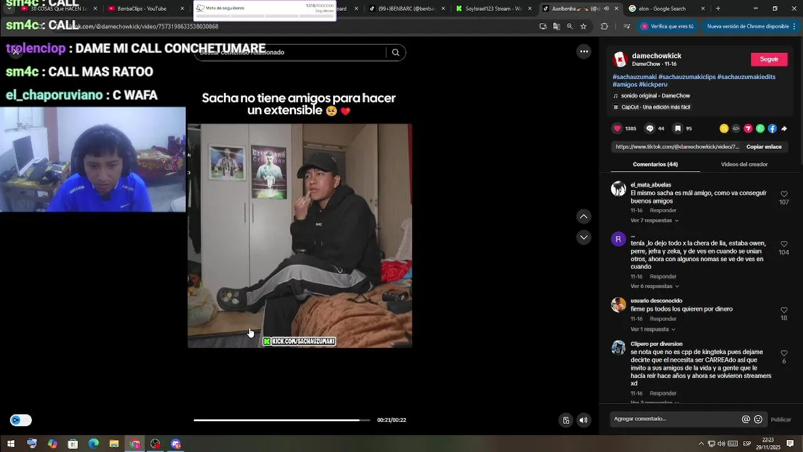Reply to el_mata_abuelas comment
The width and height of the screenshot is (803, 452).
pyautogui.click(x=663, y=210)
